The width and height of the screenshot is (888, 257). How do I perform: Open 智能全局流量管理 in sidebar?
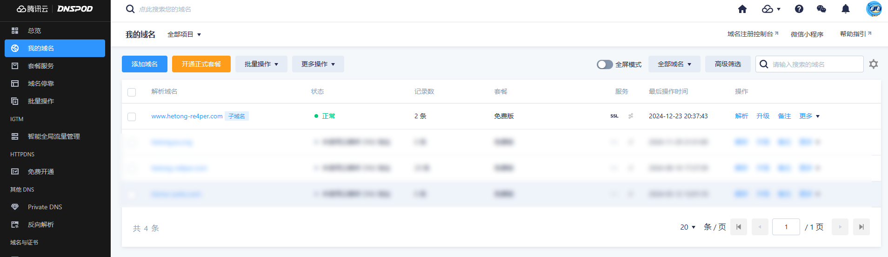coord(55,136)
